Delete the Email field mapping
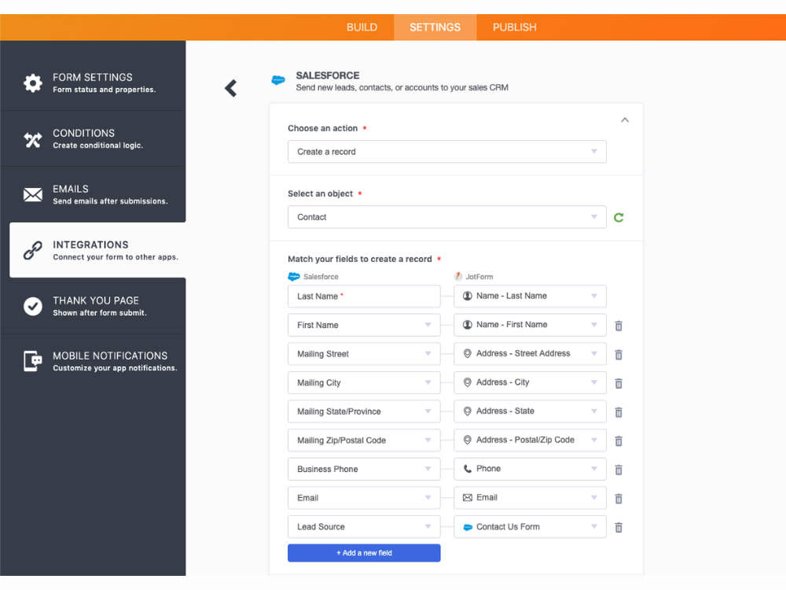 pos(619,498)
